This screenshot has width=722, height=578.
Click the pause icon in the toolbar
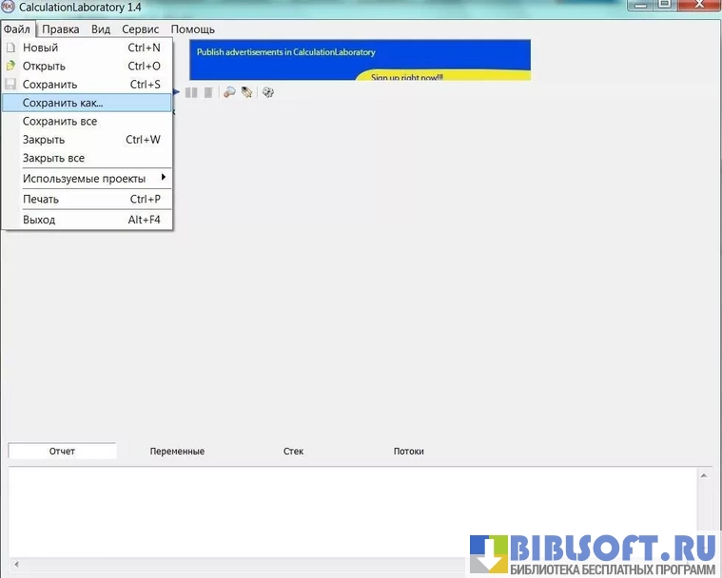191,92
